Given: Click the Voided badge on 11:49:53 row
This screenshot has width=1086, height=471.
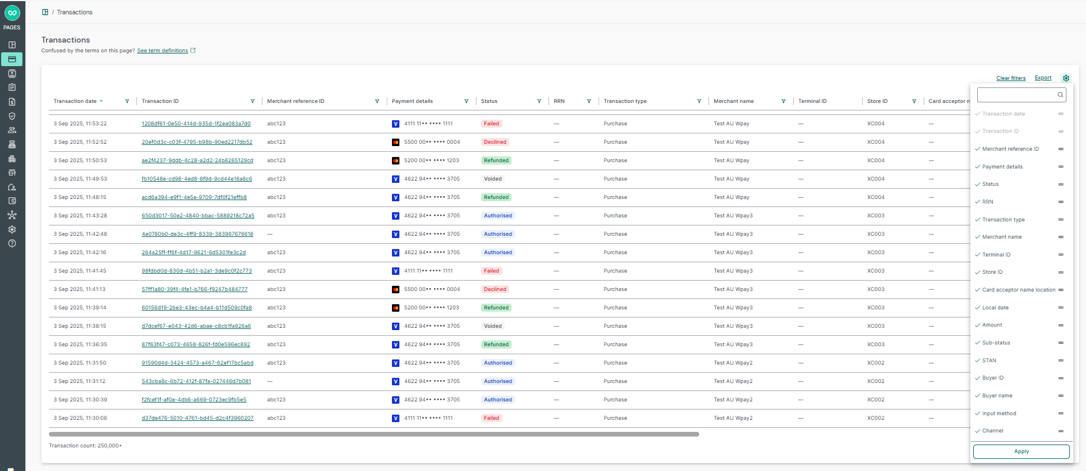Looking at the screenshot, I should point(493,179).
